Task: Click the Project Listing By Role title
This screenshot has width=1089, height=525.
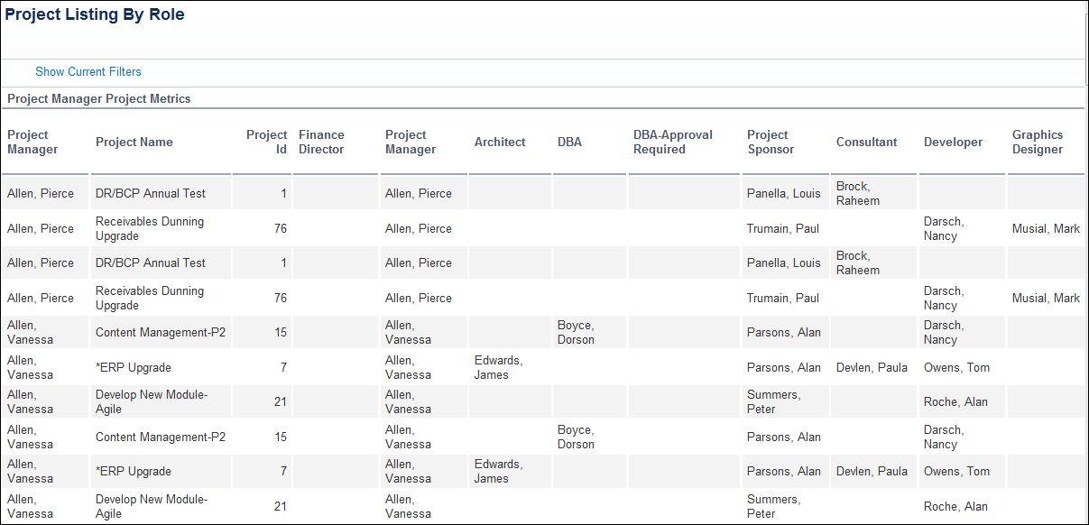Action: (95, 15)
